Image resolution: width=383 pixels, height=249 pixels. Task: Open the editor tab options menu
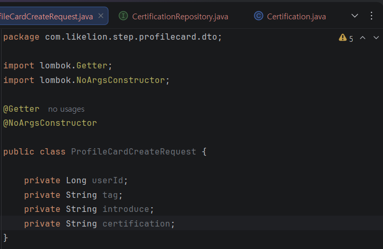pyautogui.click(x=372, y=16)
